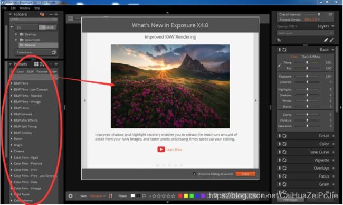Open the Collections stack icon
This screenshot has width=343, height=205.
(x=54, y=52)
